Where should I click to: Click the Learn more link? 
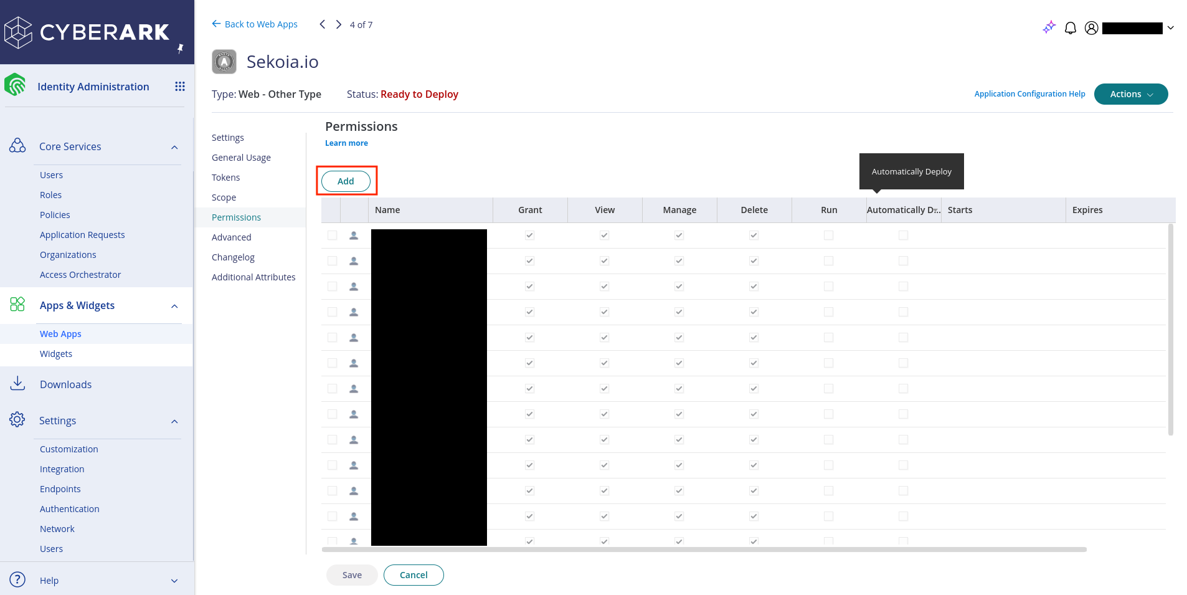point(346,143)
